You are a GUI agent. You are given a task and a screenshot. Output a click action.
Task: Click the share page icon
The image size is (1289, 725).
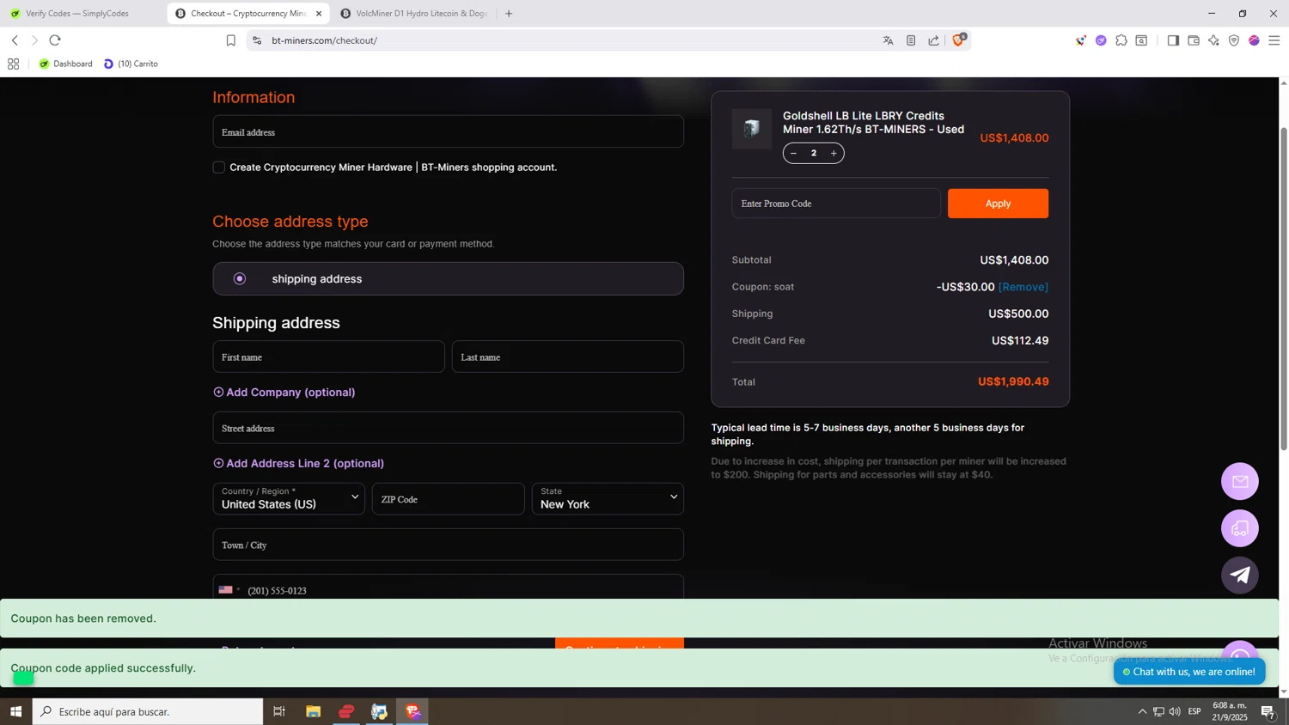click(934, 40)
